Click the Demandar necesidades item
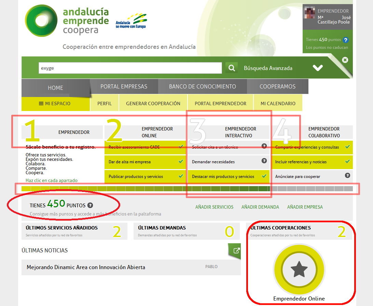This screenshot has width=373, height=306. 229,162
